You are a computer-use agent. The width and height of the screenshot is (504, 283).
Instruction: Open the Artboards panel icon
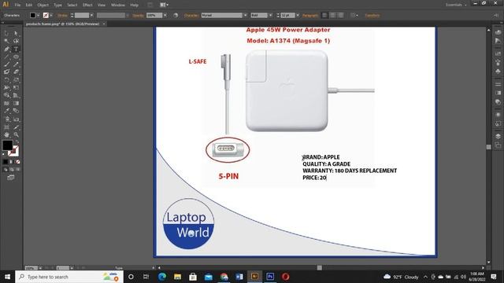point(498,145)
